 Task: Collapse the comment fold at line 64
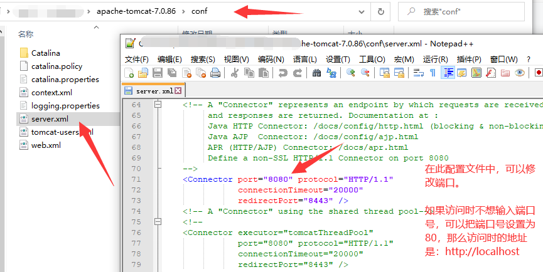[x=158, y=105]
